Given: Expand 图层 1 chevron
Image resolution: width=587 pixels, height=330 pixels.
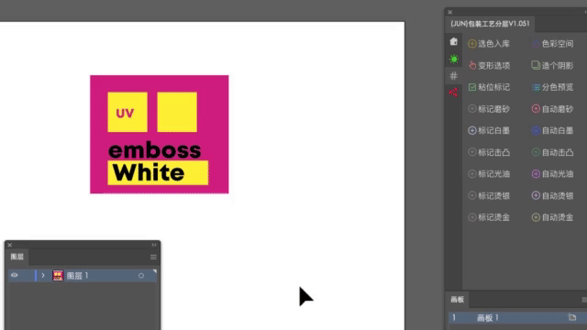Looking at the screenshot, I should click(x=43, y=275).
